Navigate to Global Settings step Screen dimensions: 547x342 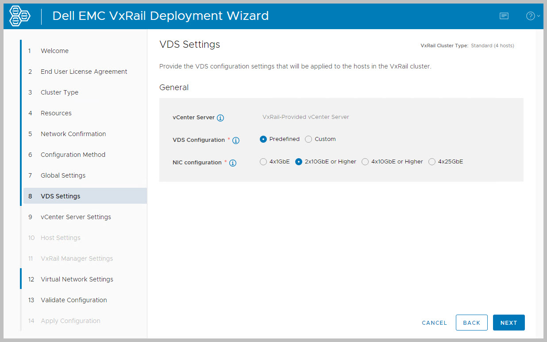(x=63, y=175)
